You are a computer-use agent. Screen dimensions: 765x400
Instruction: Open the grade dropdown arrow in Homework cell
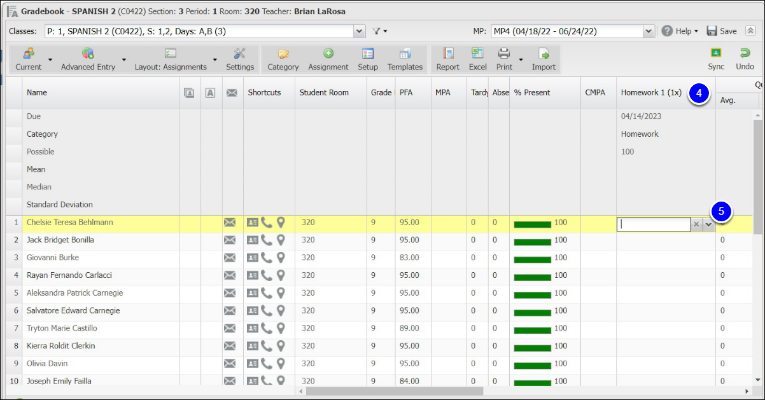pos(708,224)
